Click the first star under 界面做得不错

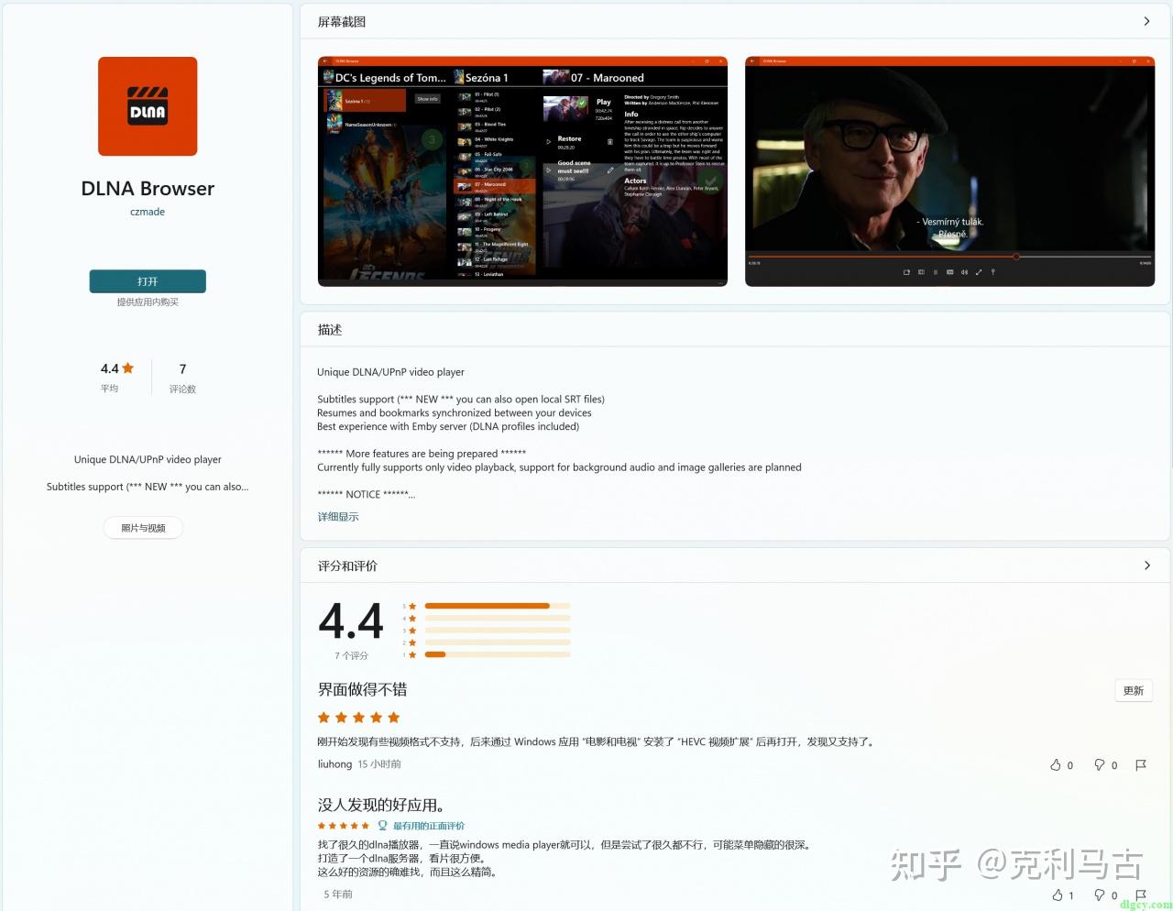[323, 717]
